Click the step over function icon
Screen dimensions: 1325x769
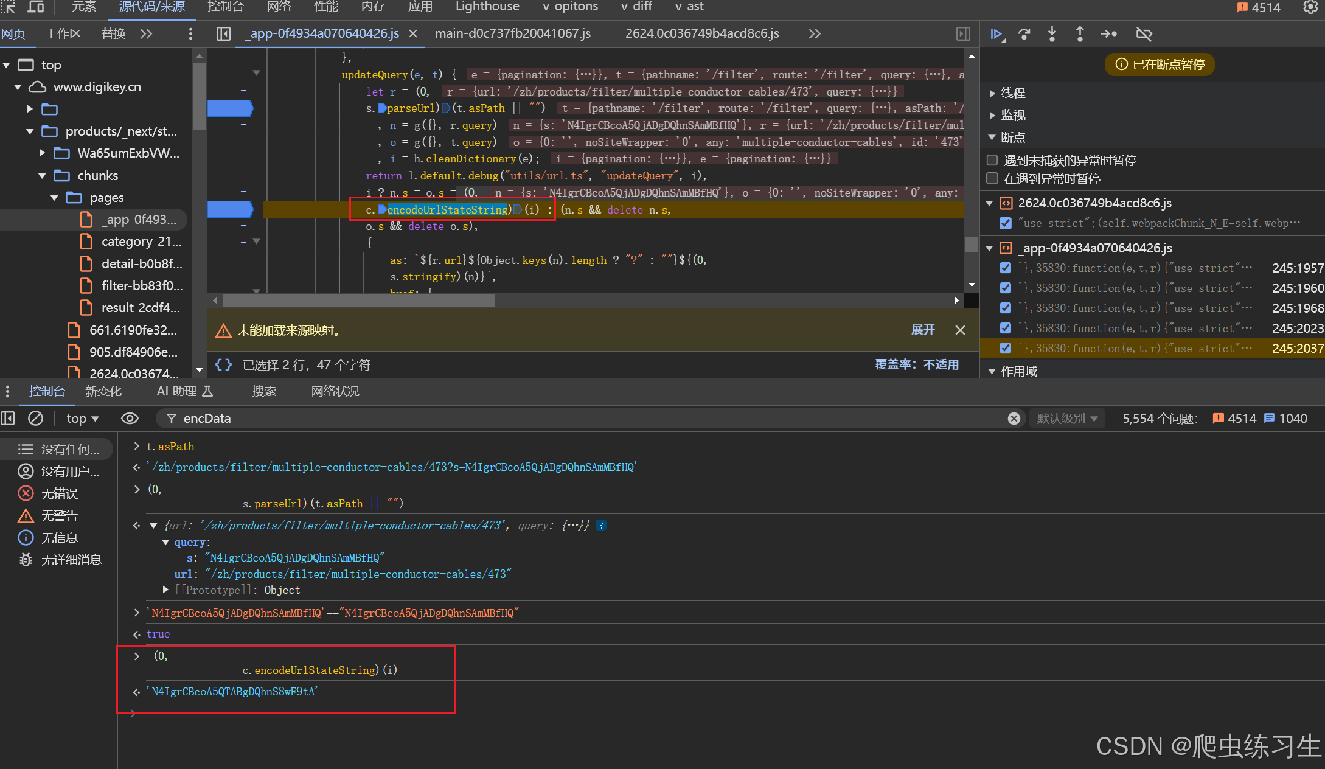click(x=1024, y=34)
